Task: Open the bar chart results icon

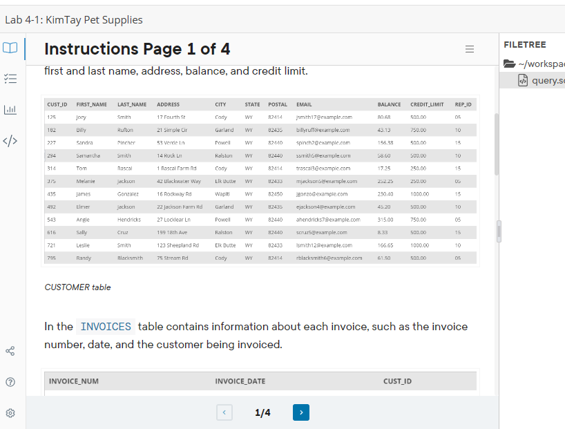Action: [10, 109]
